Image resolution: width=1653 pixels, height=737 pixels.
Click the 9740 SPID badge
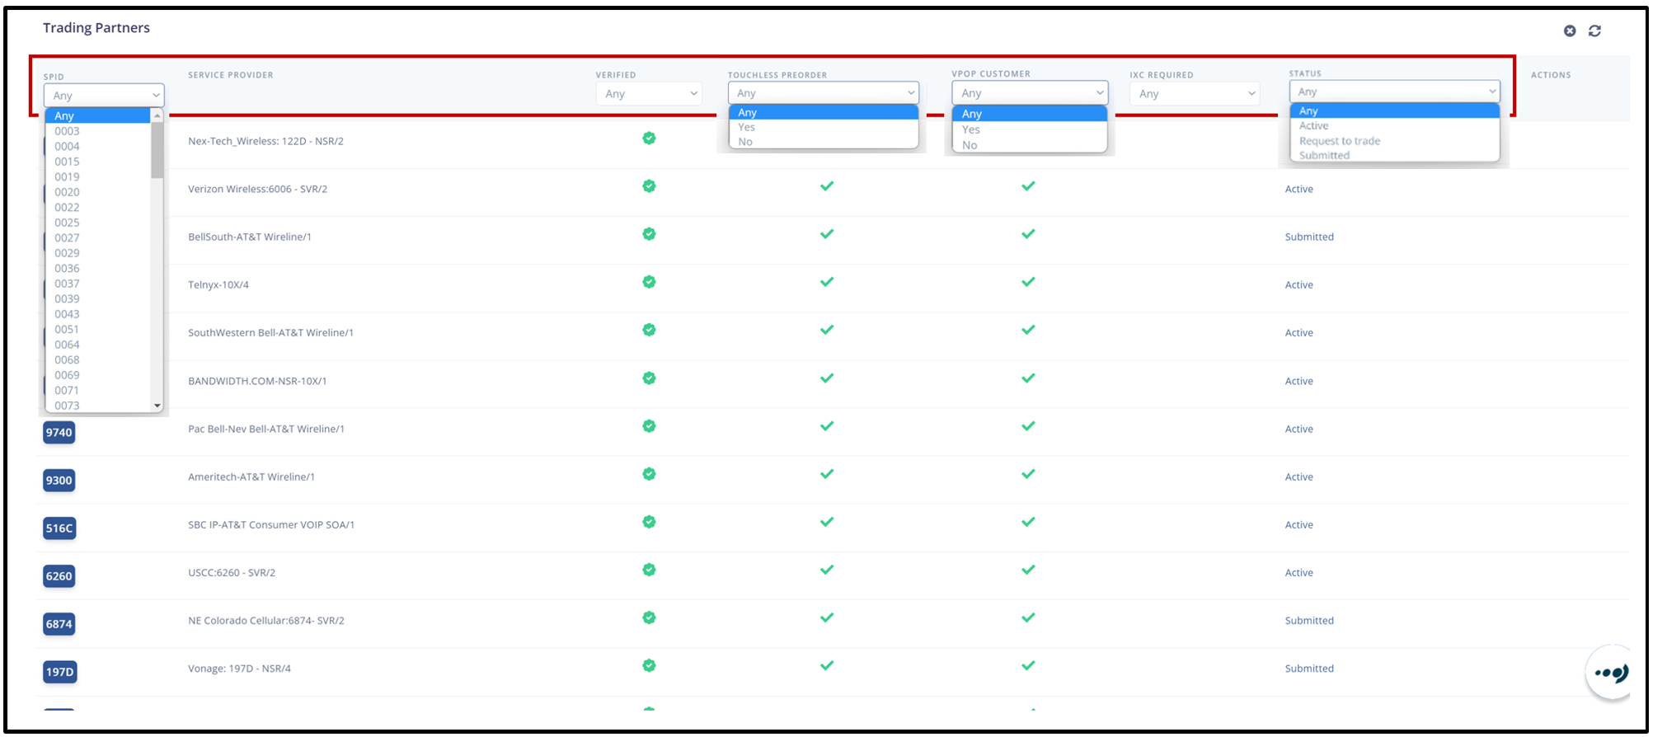point(59,432)
